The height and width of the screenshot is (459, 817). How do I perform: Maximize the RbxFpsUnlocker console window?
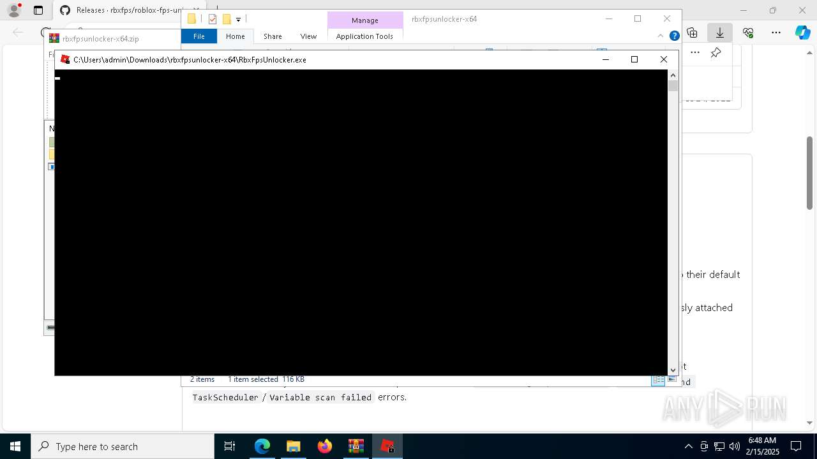point(634,59)
